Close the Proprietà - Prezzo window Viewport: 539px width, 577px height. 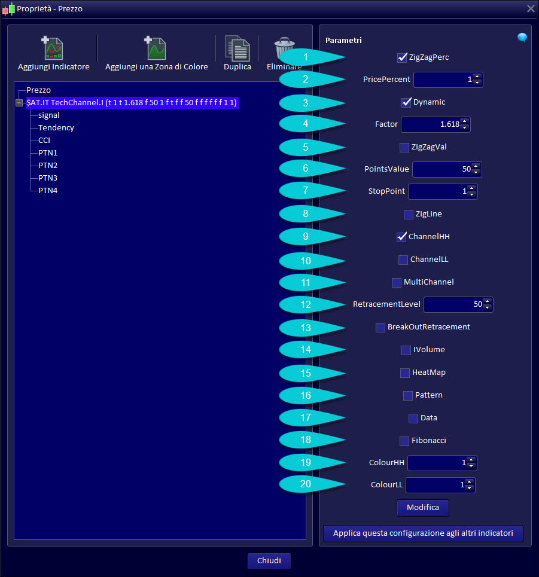[531, 8]
